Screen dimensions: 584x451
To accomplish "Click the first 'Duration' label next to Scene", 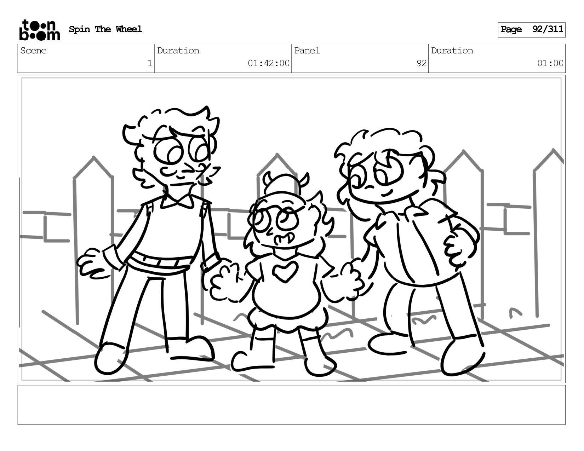I will [x=178, y=51].
